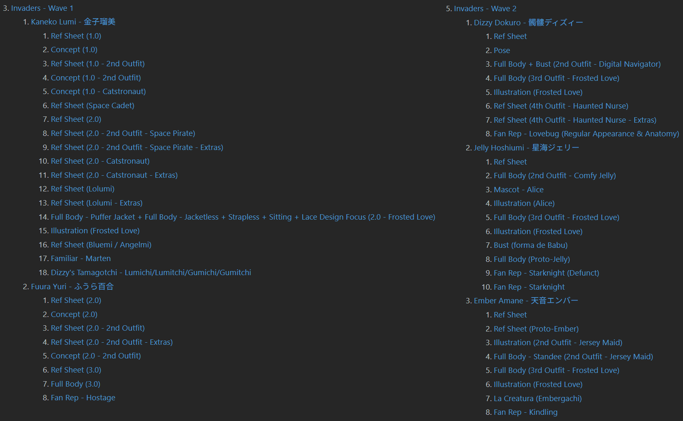Open the Jelly Hoshiumi character link
683x421 pixels.
point(526,148)
